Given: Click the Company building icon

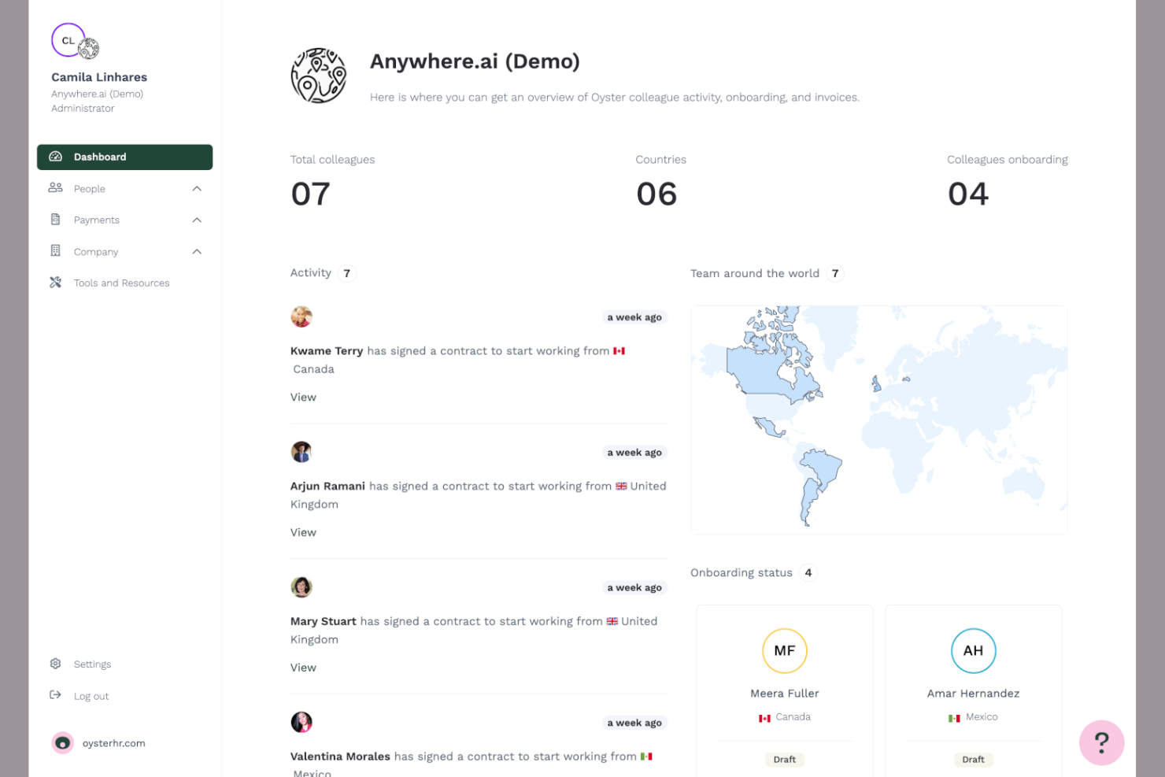Looking at the screenshot, I should coord(55,251).
